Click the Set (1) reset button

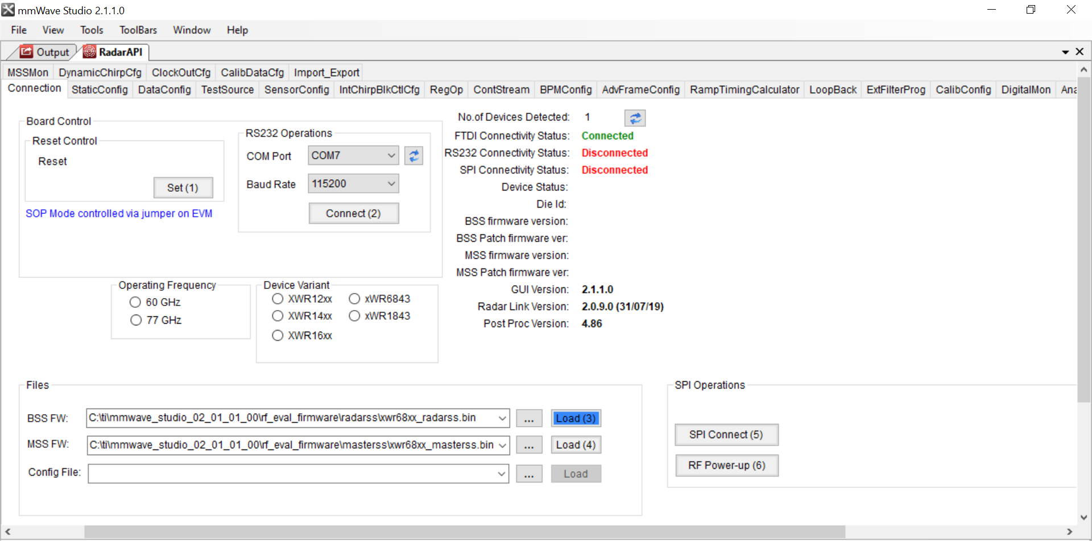183,188
